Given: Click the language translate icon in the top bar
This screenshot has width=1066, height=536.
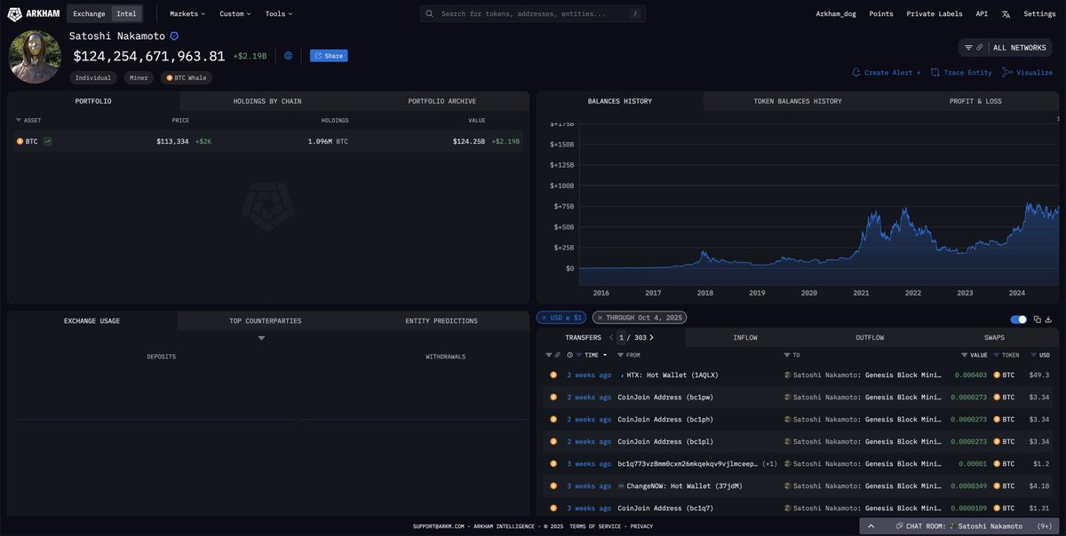Looking at the screenshot, I should click(1006, 14).
